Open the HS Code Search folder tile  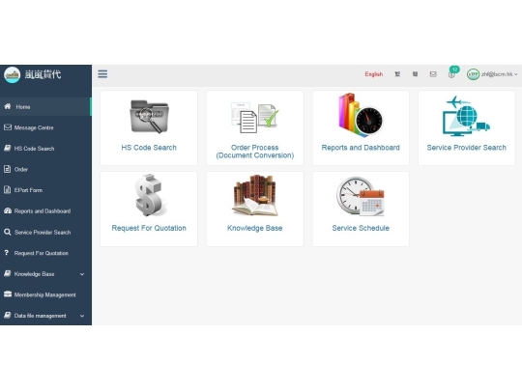[149, 127]
